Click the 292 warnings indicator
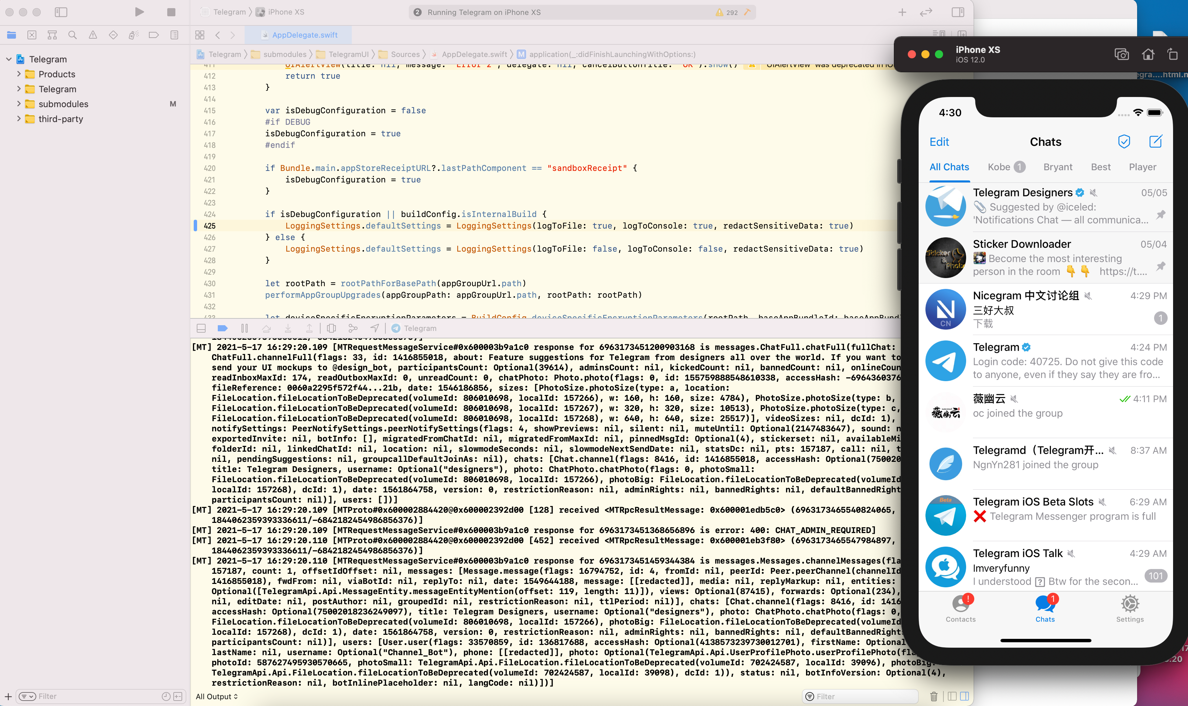Image resolution: width=1188 pixels, height=706 pixels. [x=727, y=12]
